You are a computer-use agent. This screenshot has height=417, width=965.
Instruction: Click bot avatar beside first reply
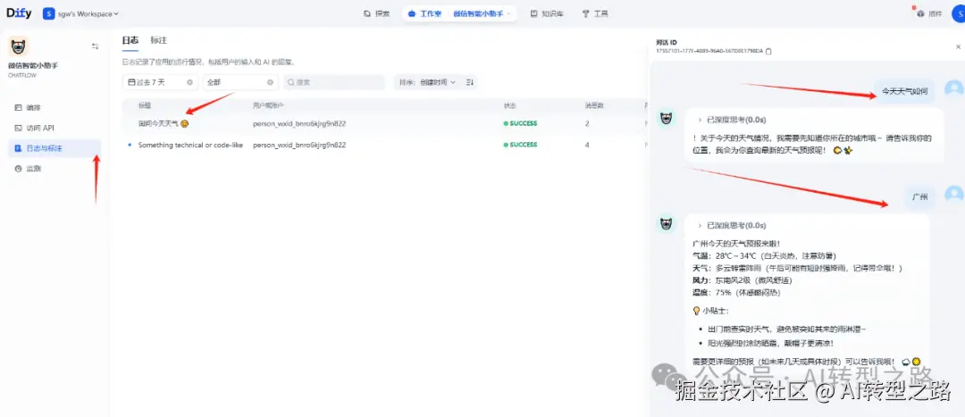click(x=666, y=118)
